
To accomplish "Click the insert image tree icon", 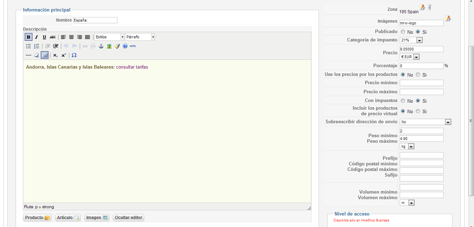I will click(109, 46).
